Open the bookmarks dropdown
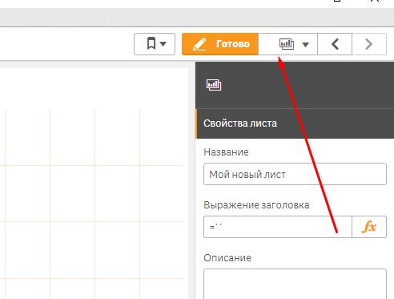This screenshot has width=394, height=299. tap(155, 44)
